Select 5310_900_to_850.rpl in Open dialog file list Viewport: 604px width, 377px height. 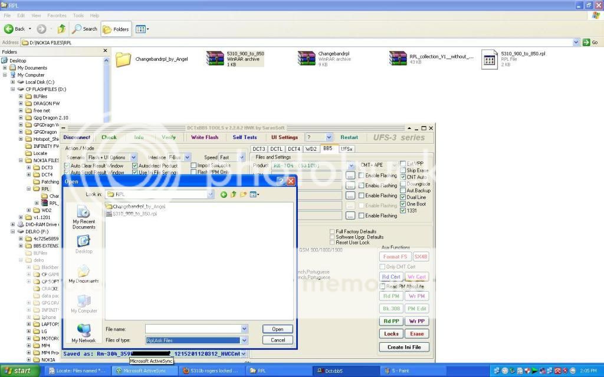click(x=132, y=214)
